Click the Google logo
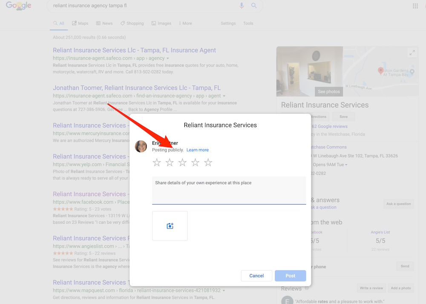The image size is (426, 304). [x=18, y=6]
